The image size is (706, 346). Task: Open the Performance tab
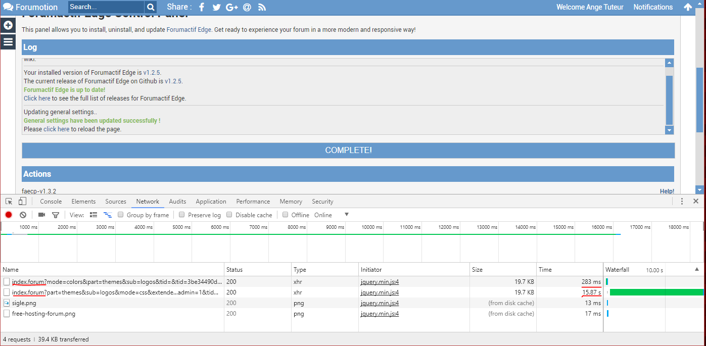(253, 201)
